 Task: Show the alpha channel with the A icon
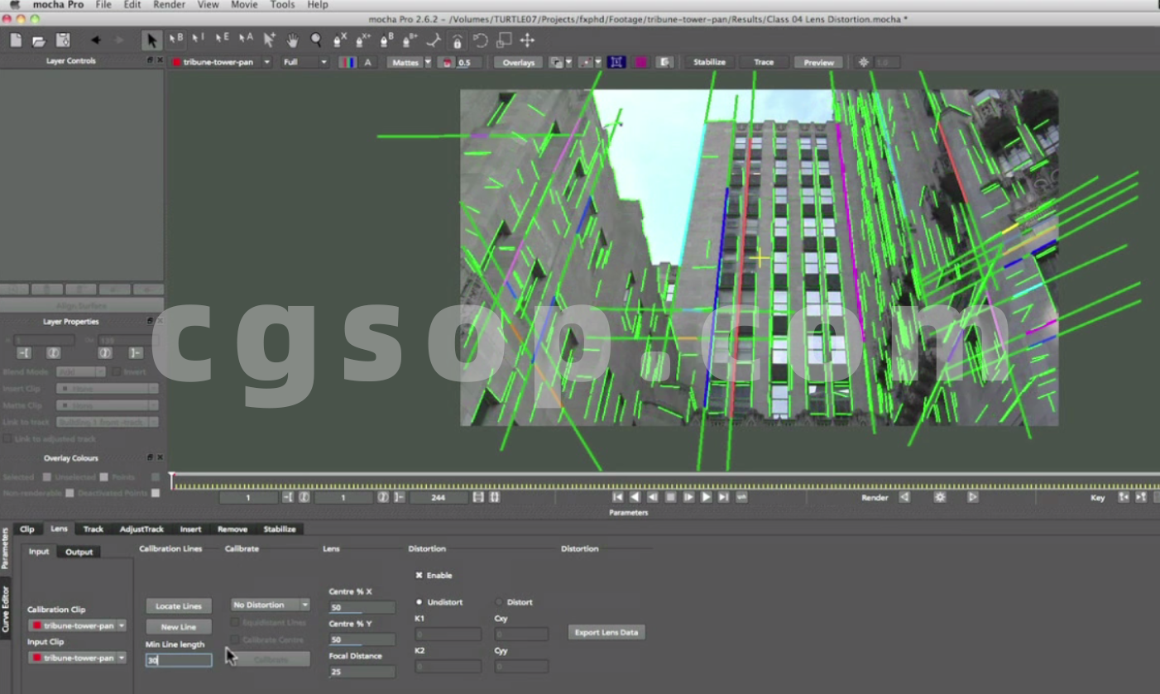pyautogui.click(x=368, y=62)
